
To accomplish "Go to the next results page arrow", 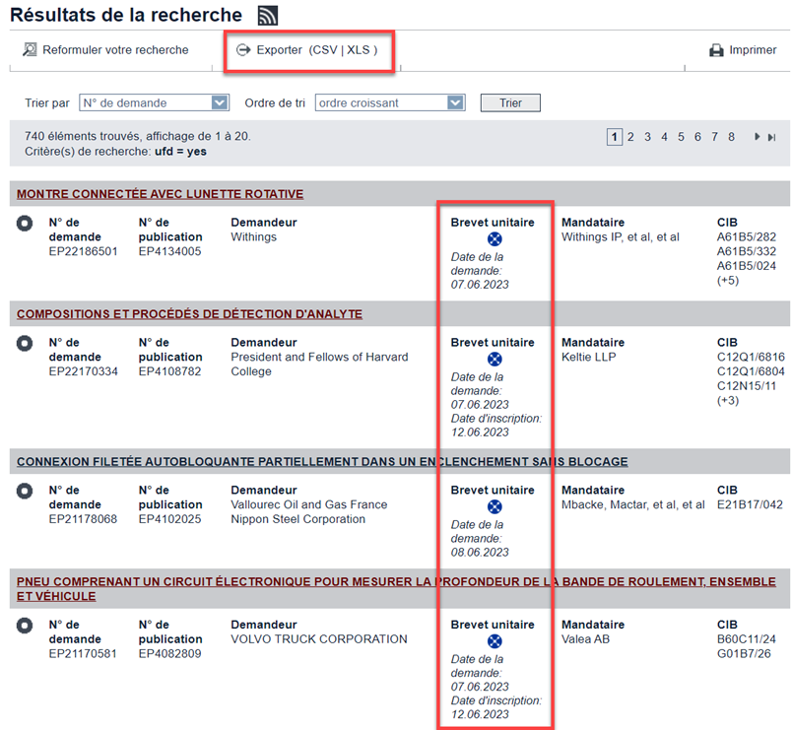I will pos(757,137).
